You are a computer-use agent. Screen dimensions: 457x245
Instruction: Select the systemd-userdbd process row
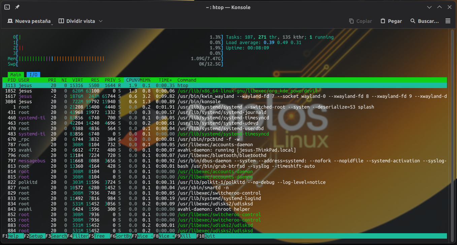(x=225, y=128)
